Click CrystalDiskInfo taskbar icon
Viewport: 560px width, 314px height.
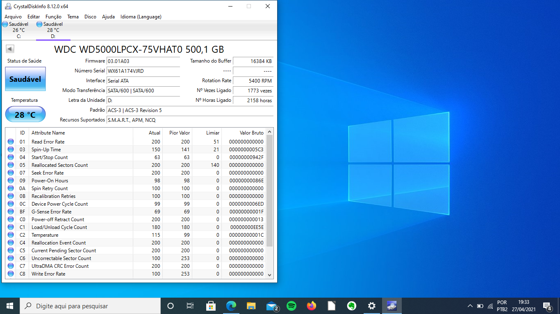392,306
